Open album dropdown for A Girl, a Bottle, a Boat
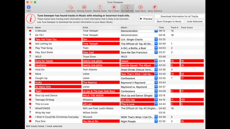The width and height of the screenshot is (230, 129). 156,48
